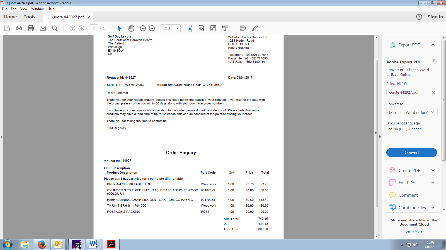
Task: Add a sticky note comment icon
Action: click(x=243, y=28)
